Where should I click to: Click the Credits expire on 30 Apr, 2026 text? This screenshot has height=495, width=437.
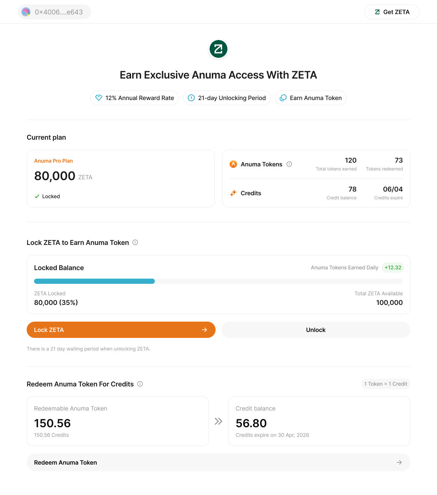272,435
